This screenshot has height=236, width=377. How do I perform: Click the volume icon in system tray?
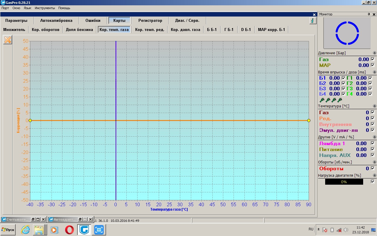(346, 230)
